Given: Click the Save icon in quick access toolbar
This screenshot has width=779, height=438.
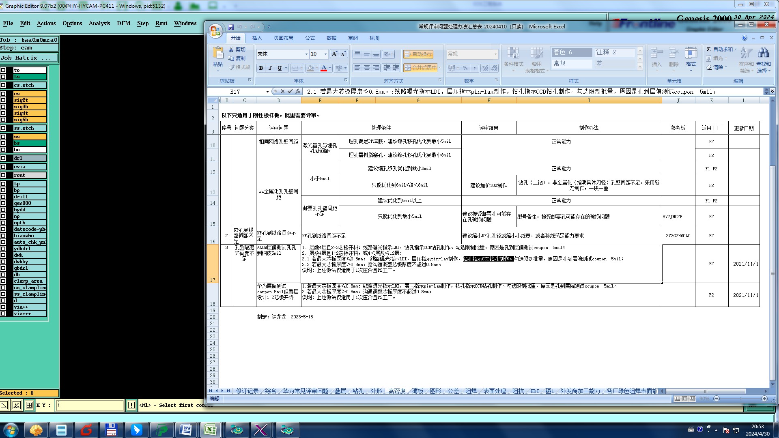Looking at the screenshot, I should pyautogui.click(x=231, y=27).
